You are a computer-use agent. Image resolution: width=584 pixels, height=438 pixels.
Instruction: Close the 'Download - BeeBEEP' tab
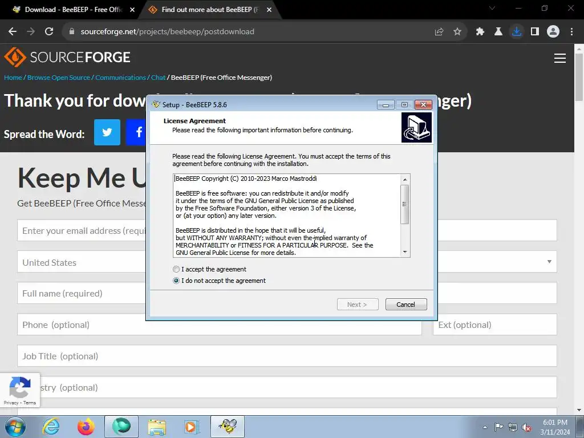132,10
